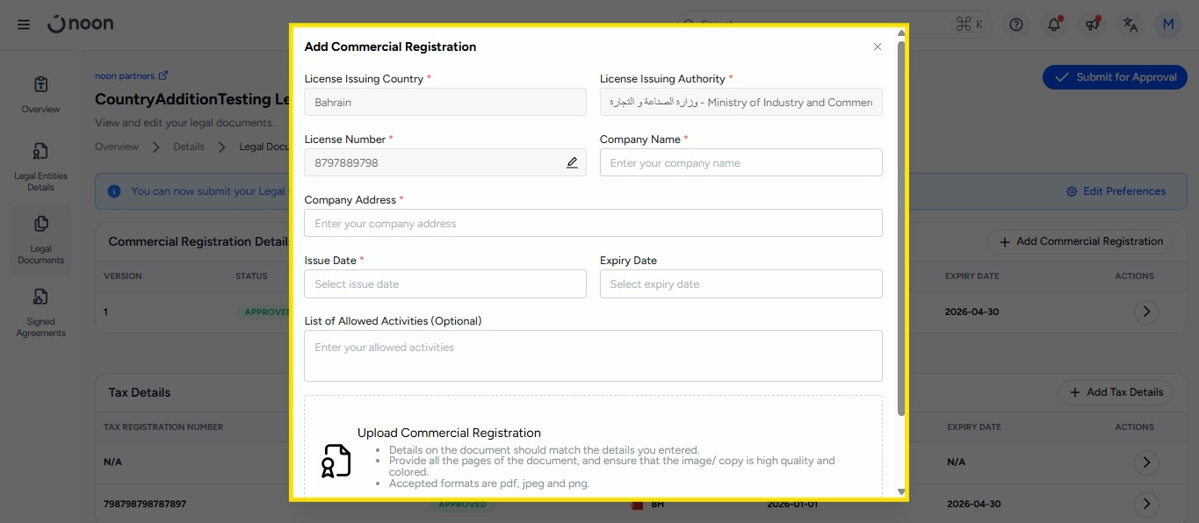Open the help question mark icon
Screen dimensions: 1199x523
[1016, 25]
